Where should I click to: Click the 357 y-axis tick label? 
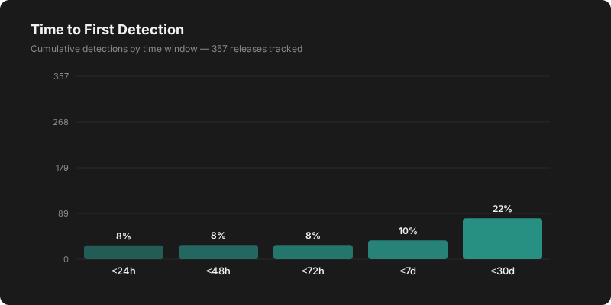coord(62,76)
